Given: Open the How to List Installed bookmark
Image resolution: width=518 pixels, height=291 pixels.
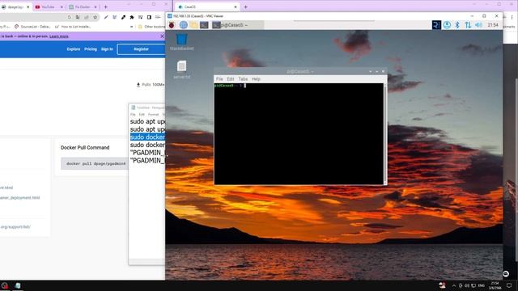Looking at the screenshot, I should click(73, 27).
